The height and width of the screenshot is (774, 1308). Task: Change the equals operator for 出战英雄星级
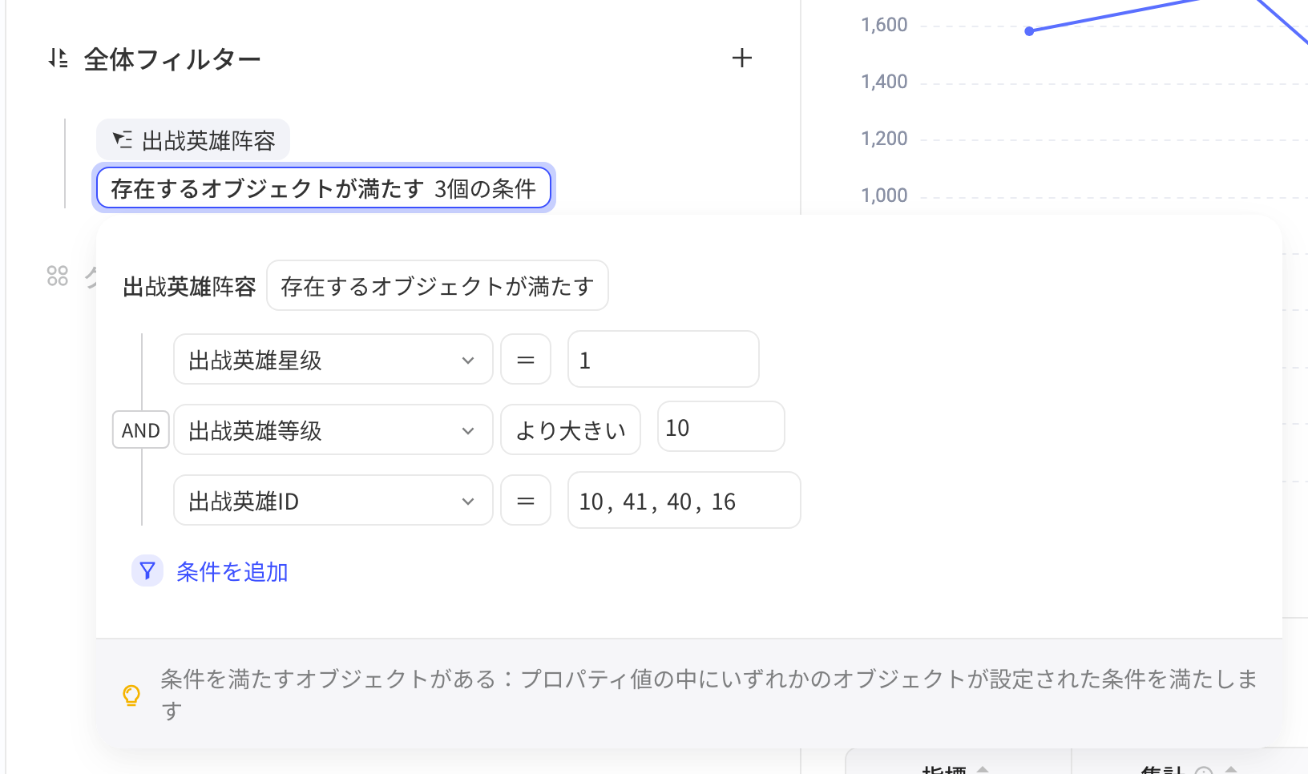(526, 360)
